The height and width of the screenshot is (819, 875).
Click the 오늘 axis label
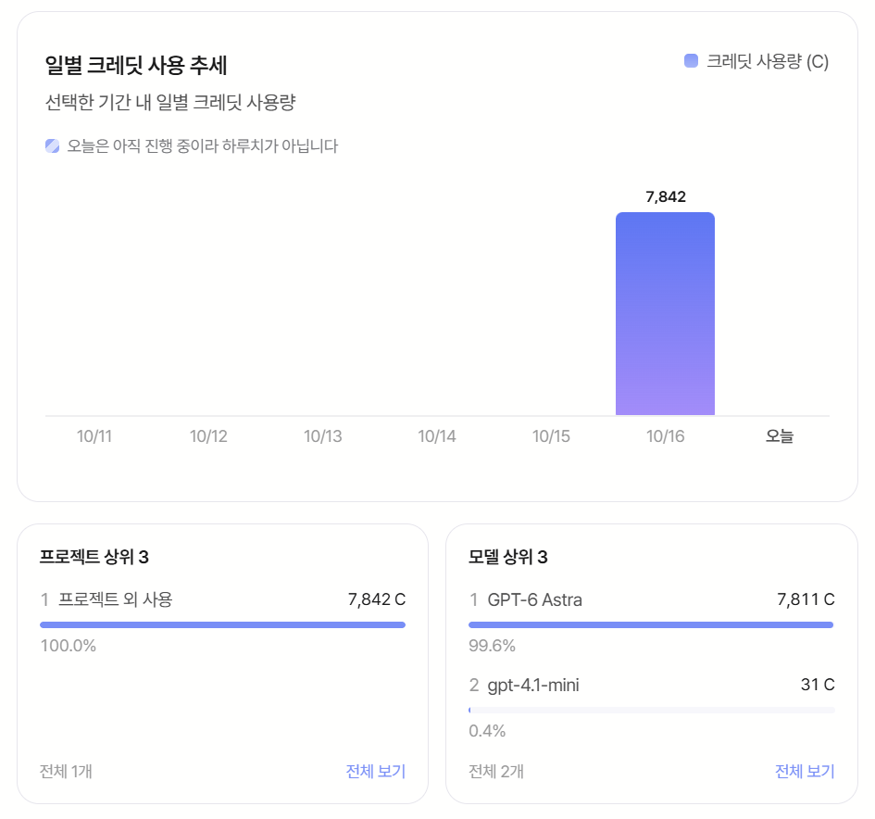780,436
